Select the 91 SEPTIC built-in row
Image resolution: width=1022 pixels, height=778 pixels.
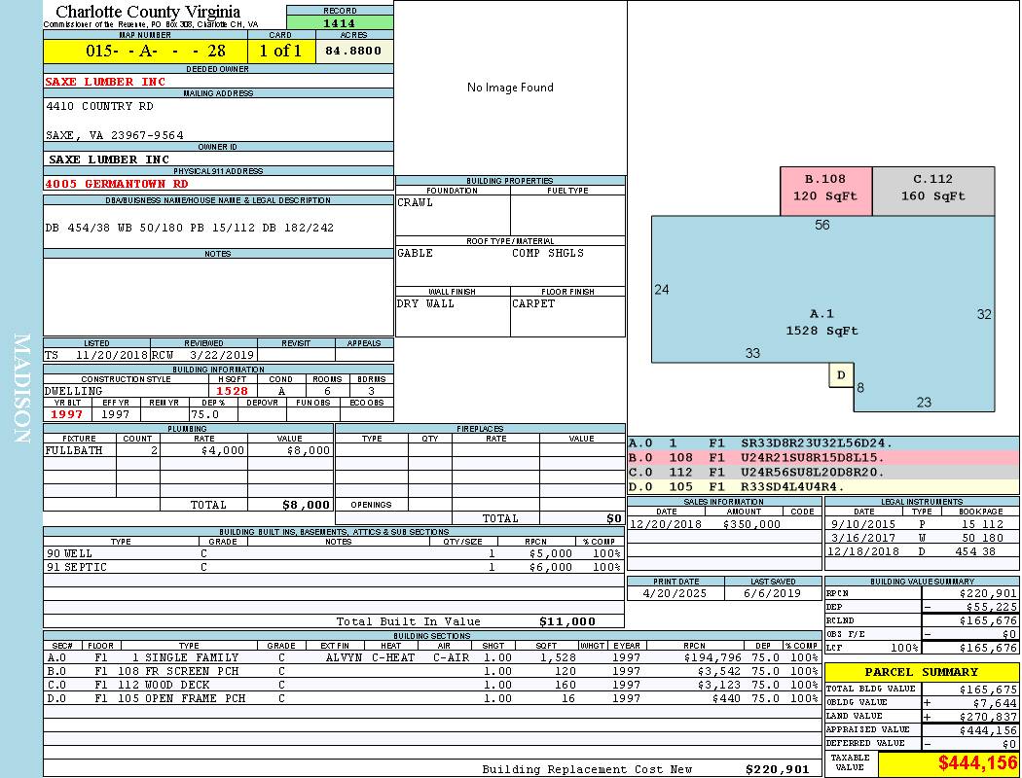(x=334, y=568)
